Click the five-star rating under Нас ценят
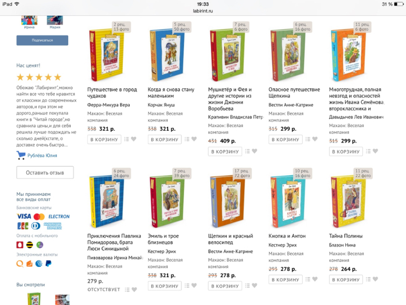 click(39, 77)
